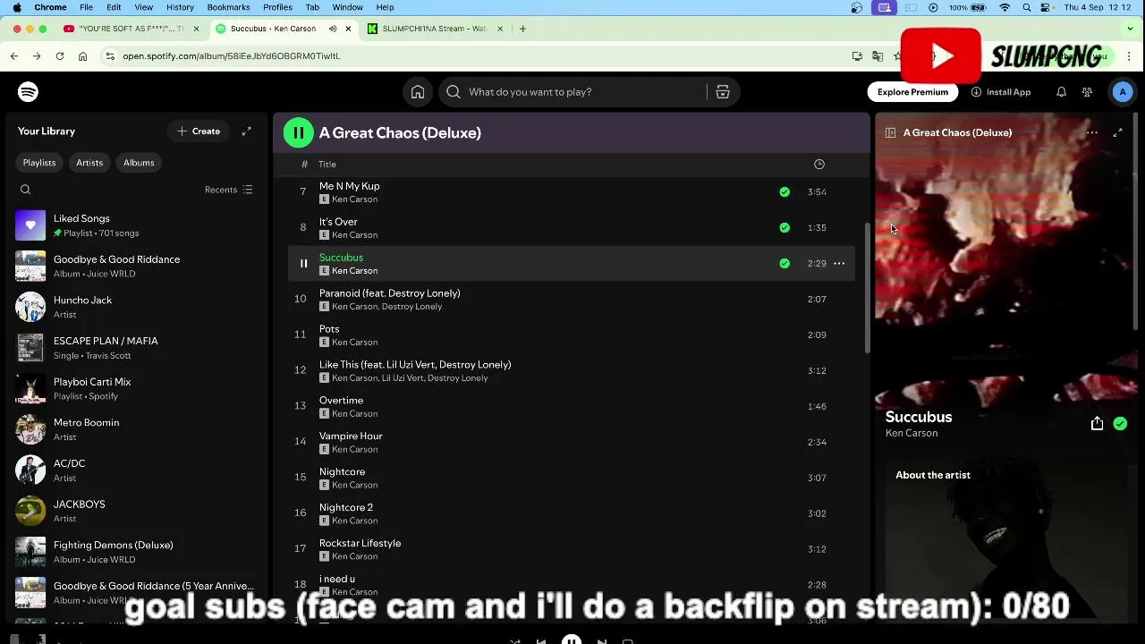Open Playboi Carti Mix playlist
The image size is (1145, 644).
tap(136, 389)
